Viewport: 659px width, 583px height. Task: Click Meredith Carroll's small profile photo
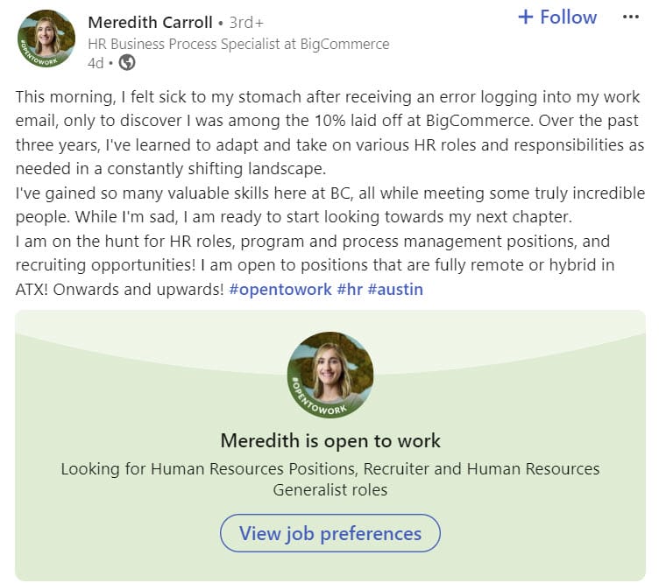tap(46, 35)
